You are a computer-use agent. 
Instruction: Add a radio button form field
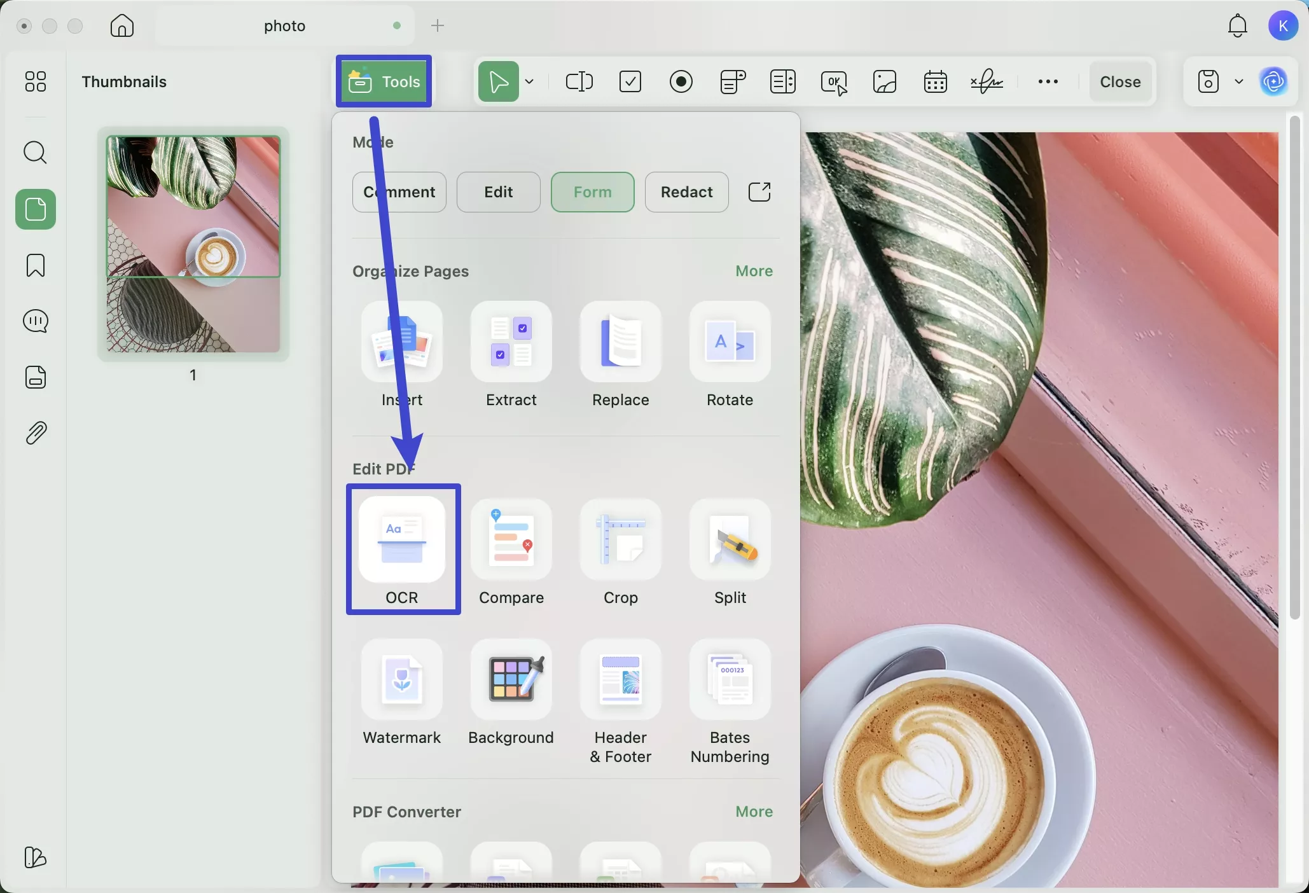click(681, 81)
